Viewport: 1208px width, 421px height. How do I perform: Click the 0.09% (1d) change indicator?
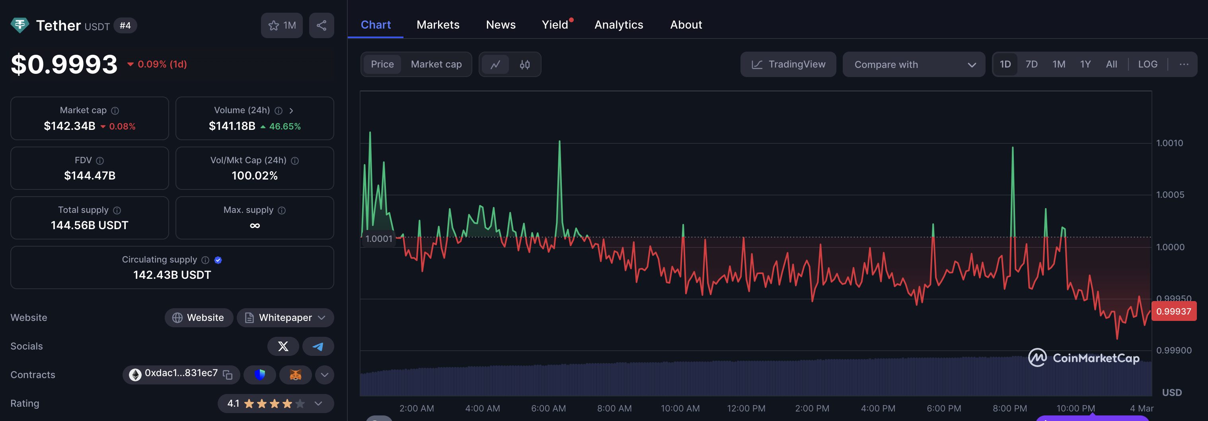click(x=157, y=64)
